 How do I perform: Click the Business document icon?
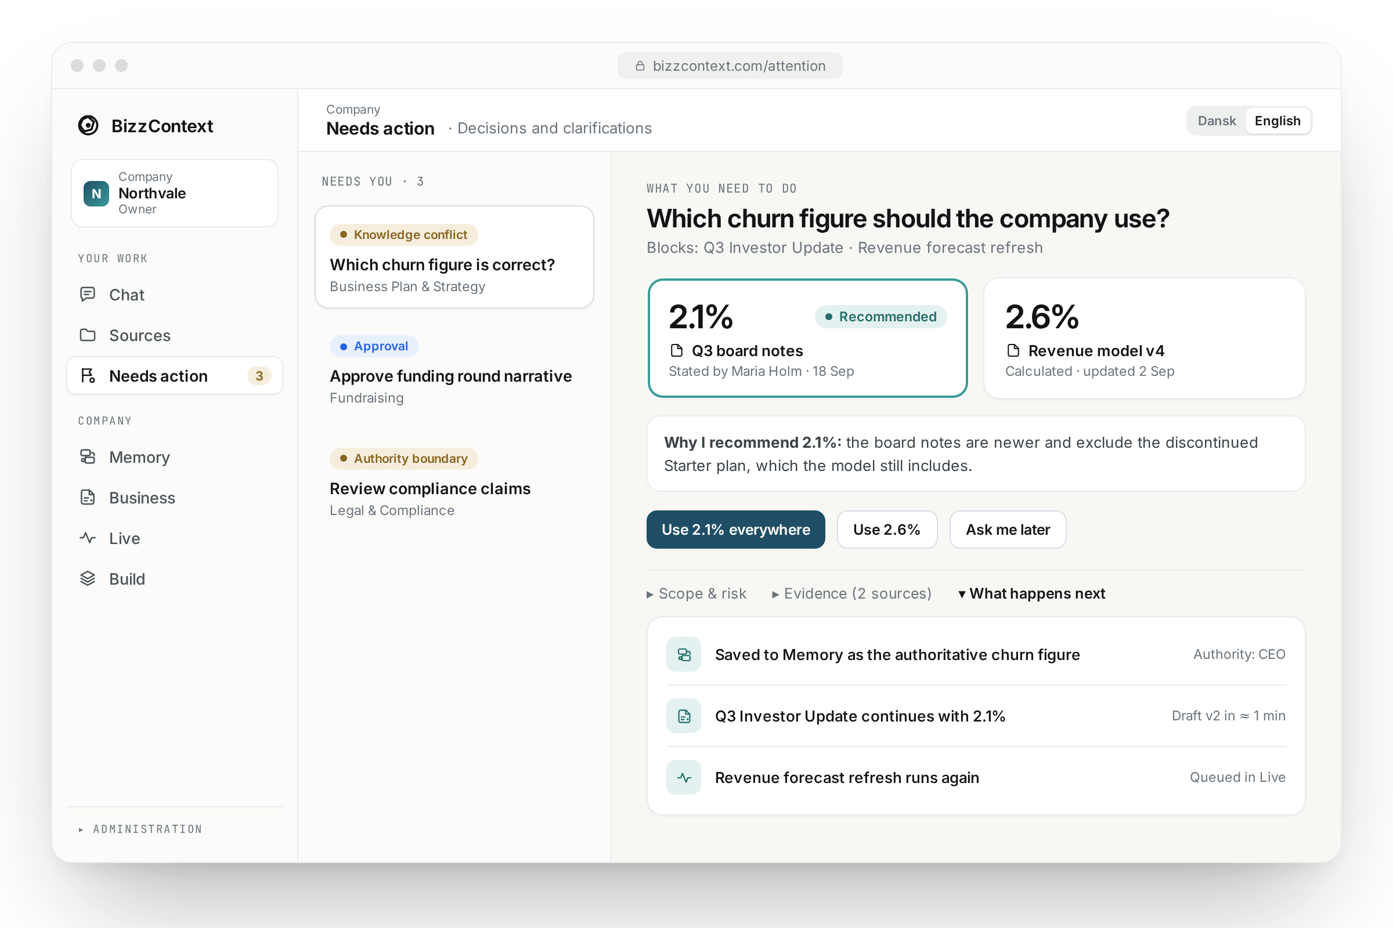88,497
